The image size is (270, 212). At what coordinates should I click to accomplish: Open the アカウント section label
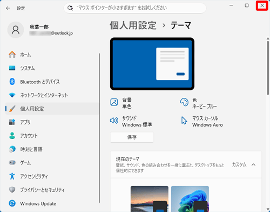[x=29, y=136]
